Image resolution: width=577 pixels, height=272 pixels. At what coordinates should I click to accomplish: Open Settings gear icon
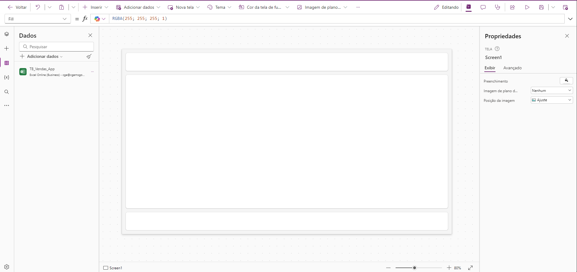point(7,267)
